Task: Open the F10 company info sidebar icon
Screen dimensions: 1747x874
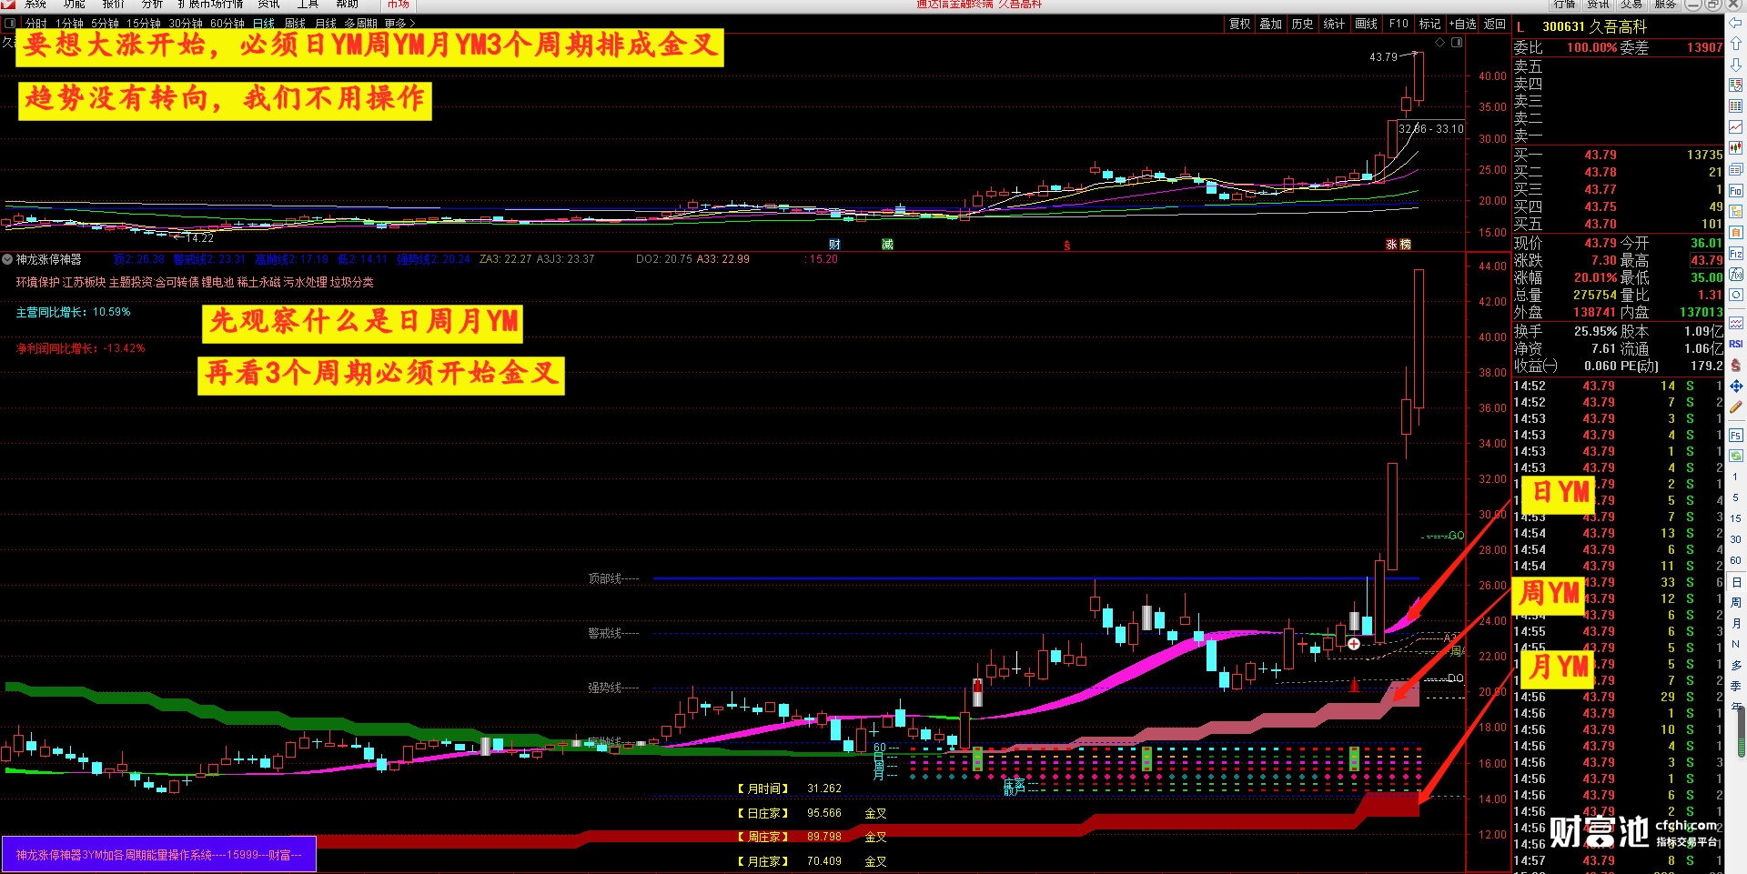Action: coord(1736,191)
